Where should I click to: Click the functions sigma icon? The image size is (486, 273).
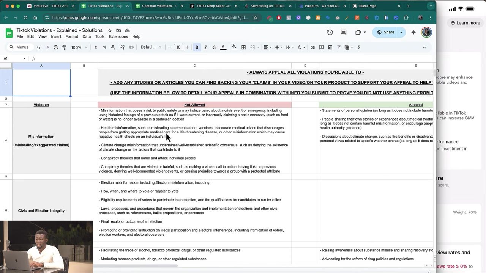[358, 47]
